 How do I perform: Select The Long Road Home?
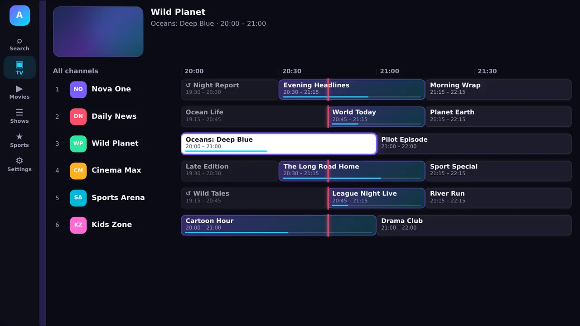click(352, 171)
